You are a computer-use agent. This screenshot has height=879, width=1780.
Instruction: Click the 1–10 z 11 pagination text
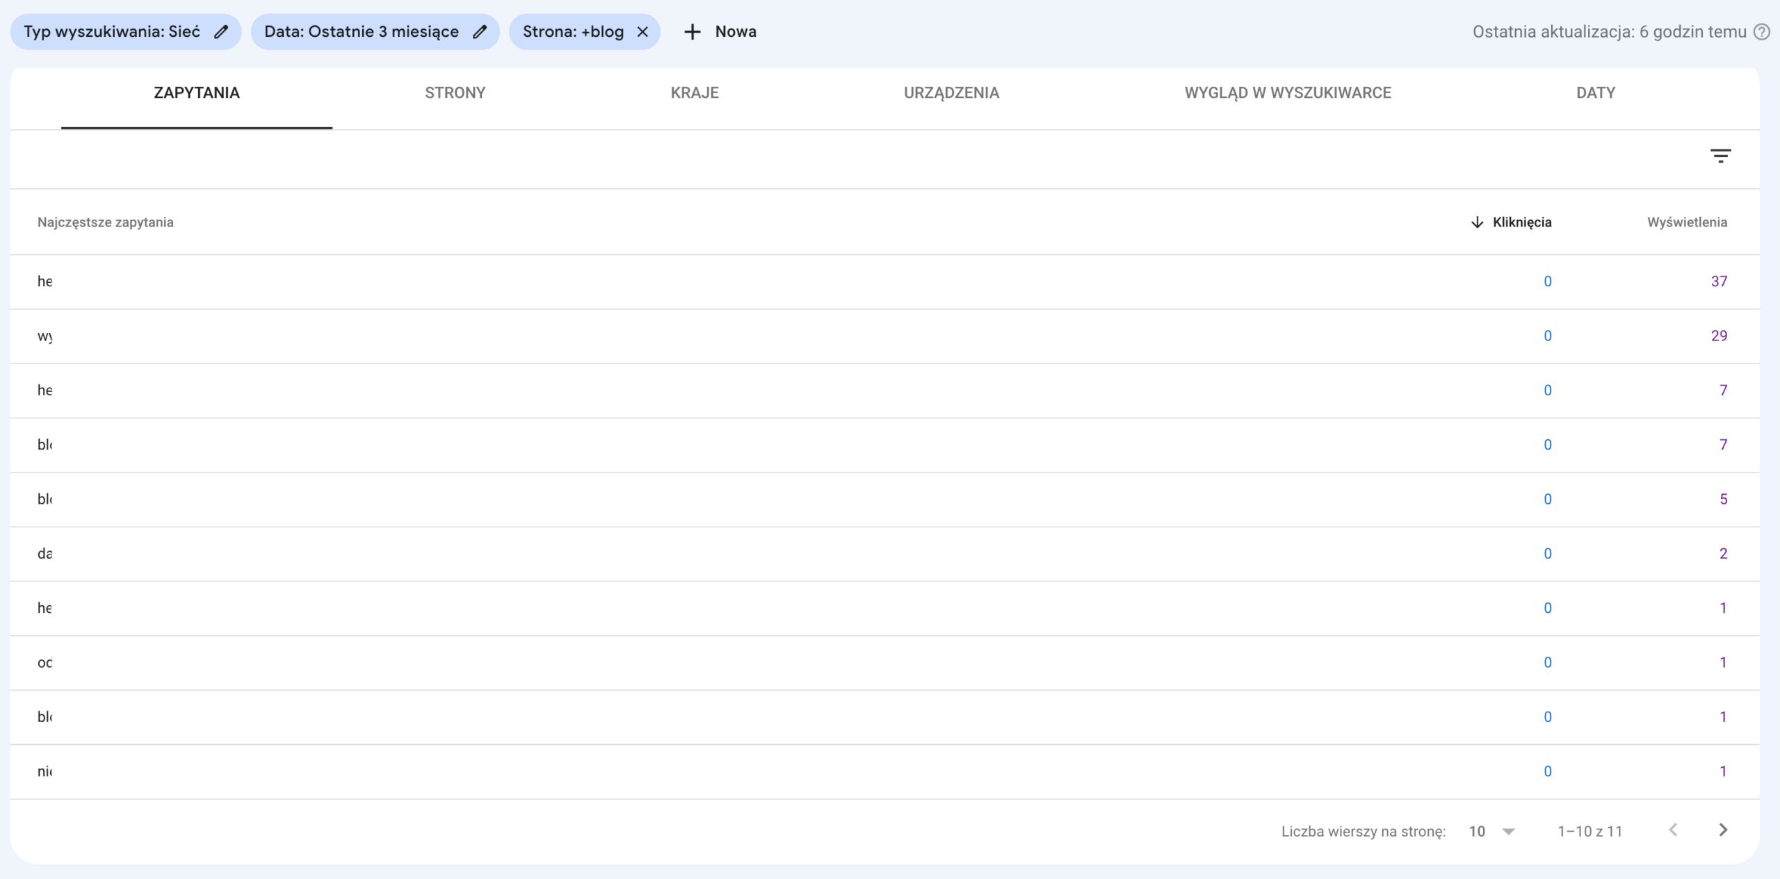[x=1589, y=831]
